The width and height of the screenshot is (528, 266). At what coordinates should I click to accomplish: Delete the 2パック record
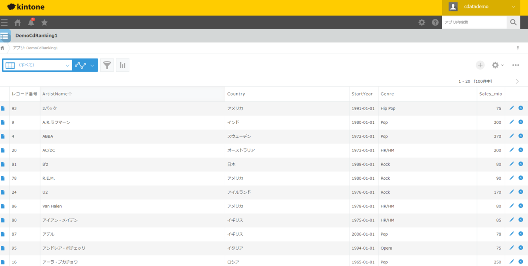pos(521,108)
